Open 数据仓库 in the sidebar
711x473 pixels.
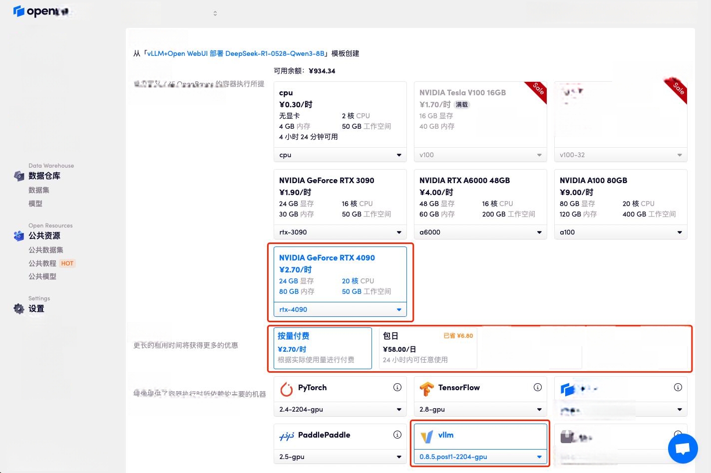[x=44, y=176]
